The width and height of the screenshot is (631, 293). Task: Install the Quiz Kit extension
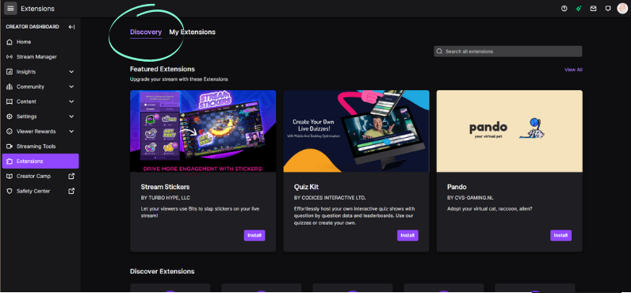(x=407, y=235)
